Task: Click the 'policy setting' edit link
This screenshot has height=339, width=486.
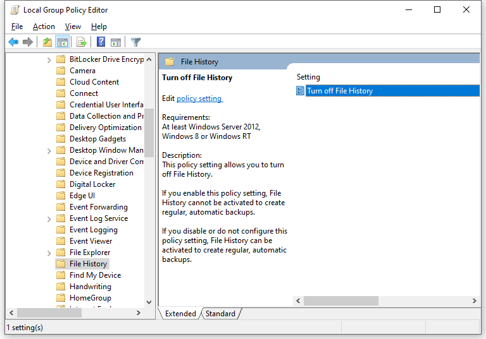Action: pos(199,98)
